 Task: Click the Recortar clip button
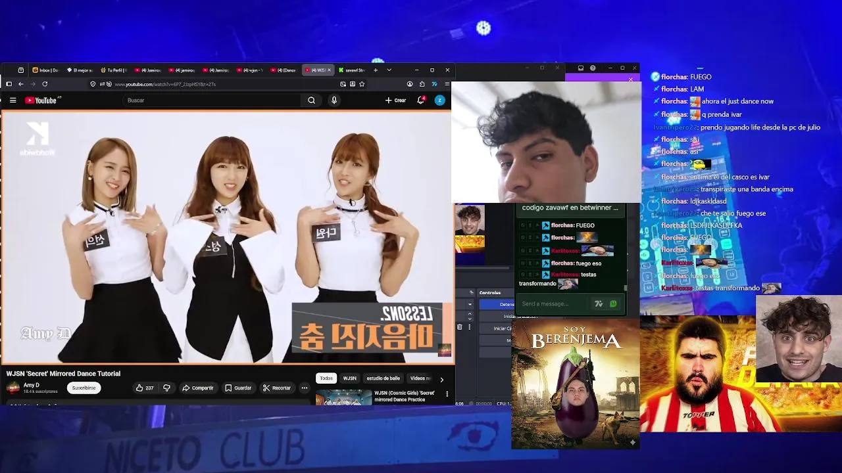pos(276,388)
